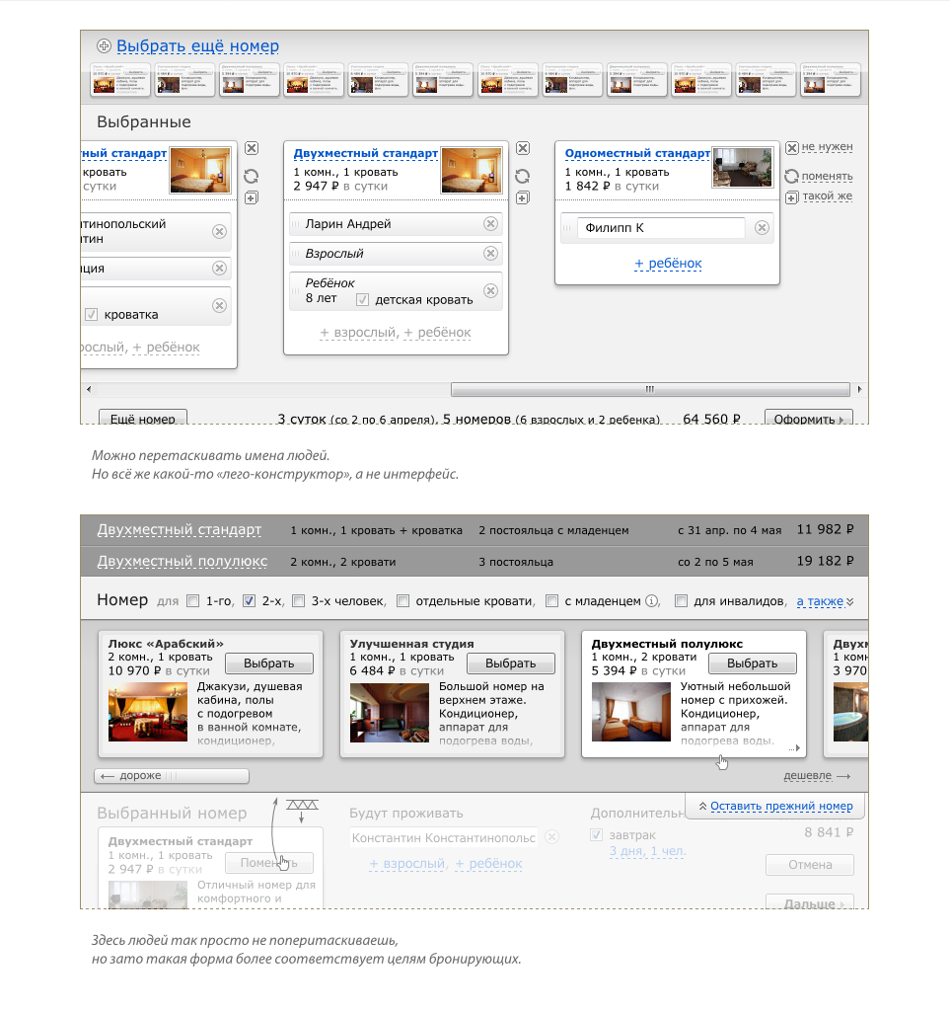Click the X icon labeled не нужен
The width and height of the screenshot is (950, 1014).
click(791, 148)
